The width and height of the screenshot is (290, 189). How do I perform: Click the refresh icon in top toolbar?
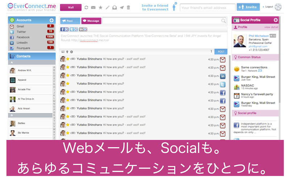(86, 7)
